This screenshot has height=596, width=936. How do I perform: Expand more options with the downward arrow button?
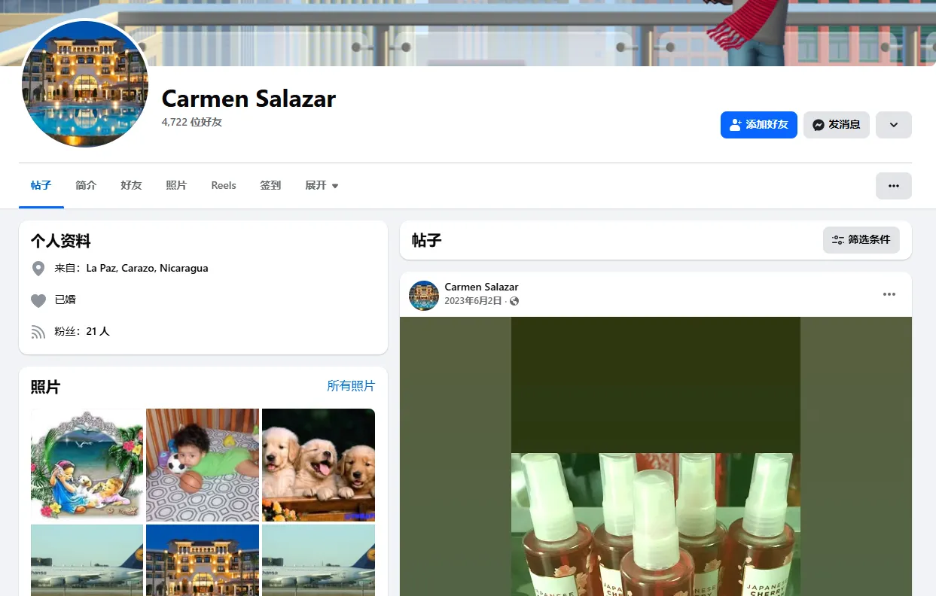(x=893, y=125)
